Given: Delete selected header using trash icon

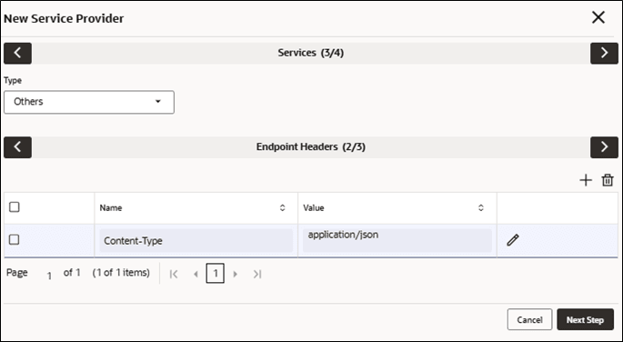Looking at the screenshot, I should tap(608, 180).
